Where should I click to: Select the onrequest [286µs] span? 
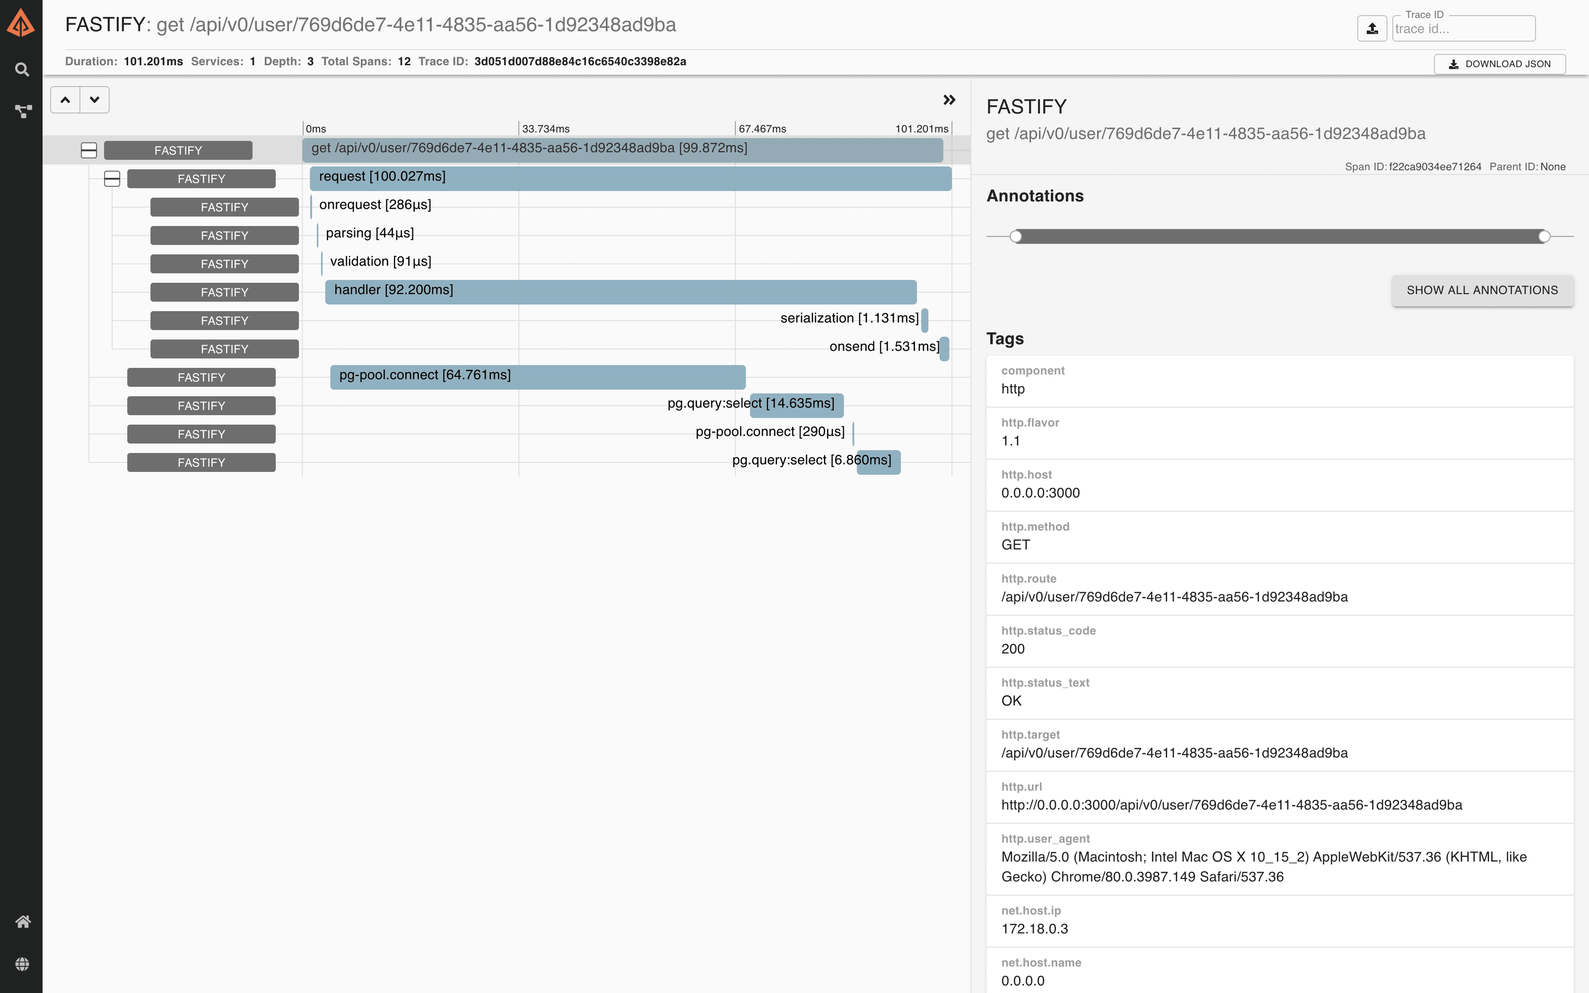click(375, 205)
